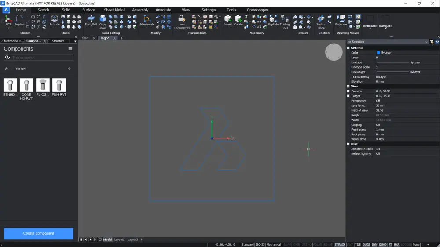Collapse the View properties section

coord(348,86)
